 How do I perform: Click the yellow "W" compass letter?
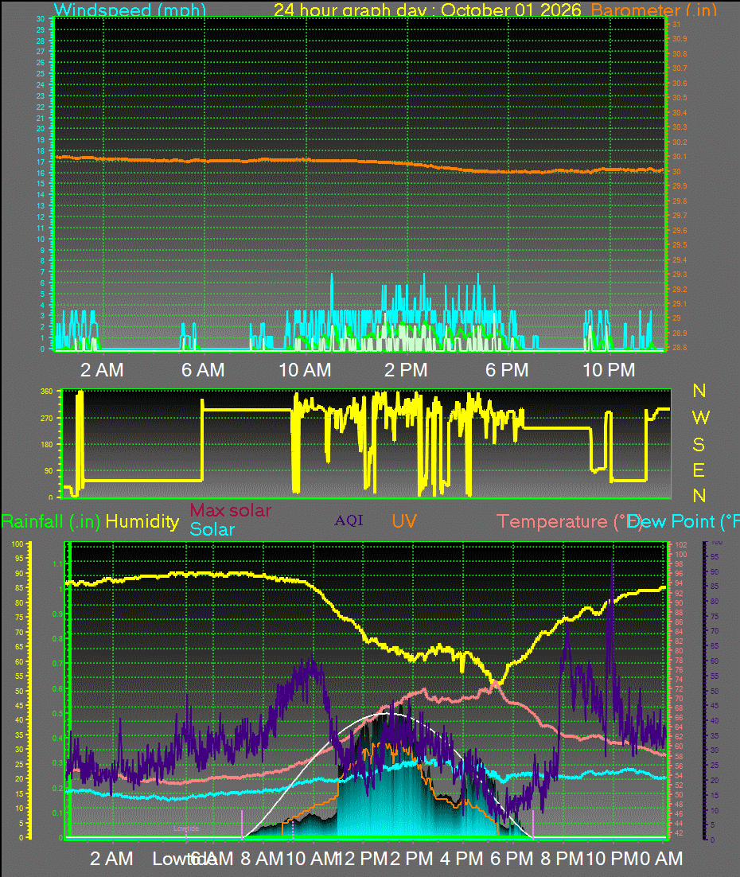(x=700, y=417)
